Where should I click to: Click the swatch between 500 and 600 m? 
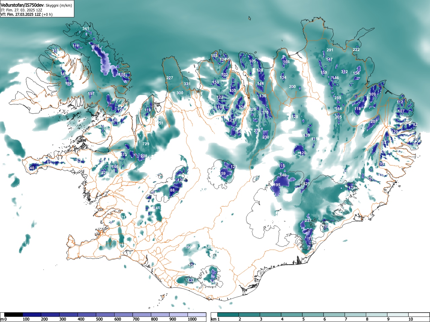pyautogui.click(x=105, y=315)
